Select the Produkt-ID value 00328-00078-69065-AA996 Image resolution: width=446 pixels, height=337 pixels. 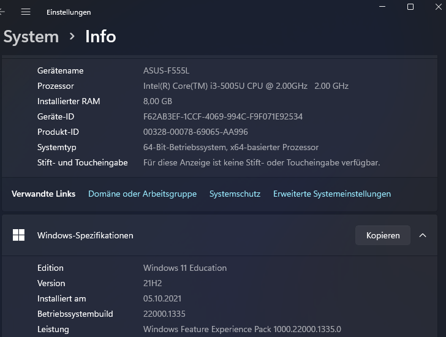195,132
